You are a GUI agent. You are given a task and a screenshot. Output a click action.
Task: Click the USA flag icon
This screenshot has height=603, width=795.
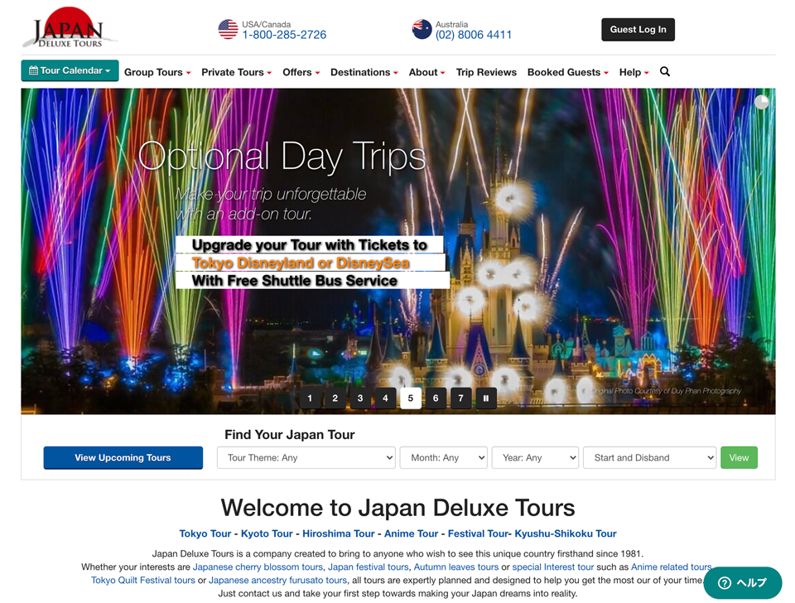click(228, 30)
